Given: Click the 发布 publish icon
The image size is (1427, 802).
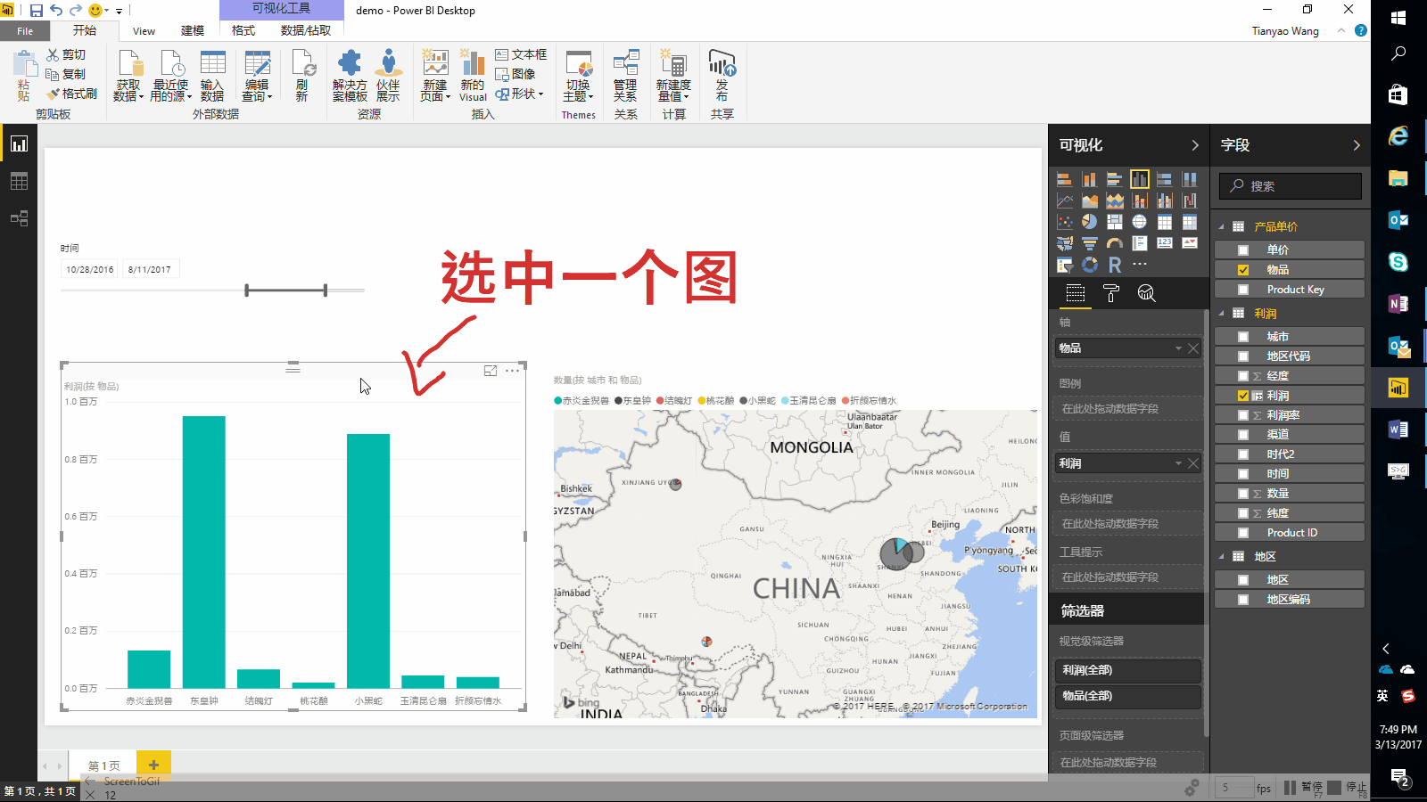Looking at the screenshot, I should point(722,76).
